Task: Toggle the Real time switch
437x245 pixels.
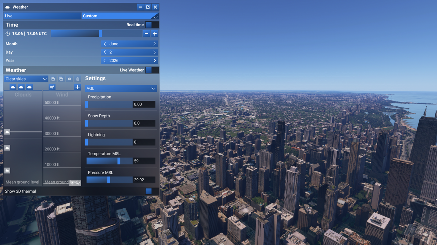Action: 152,25
